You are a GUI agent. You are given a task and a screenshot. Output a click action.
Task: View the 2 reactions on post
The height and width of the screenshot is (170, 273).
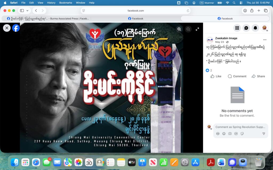(209, 70)
